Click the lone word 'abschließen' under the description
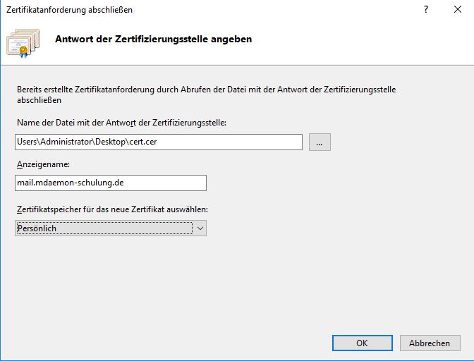Screen dimensions: 474x361 pyautogui.click(x=38, y=100)
